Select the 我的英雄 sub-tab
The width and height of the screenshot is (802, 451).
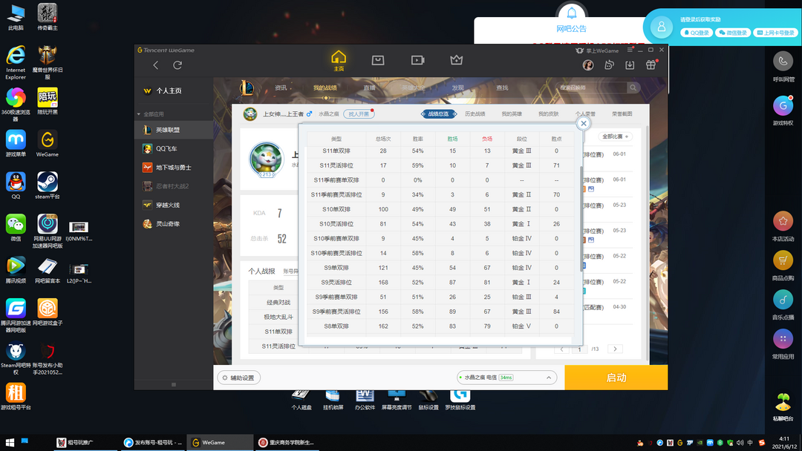point(512,114)
